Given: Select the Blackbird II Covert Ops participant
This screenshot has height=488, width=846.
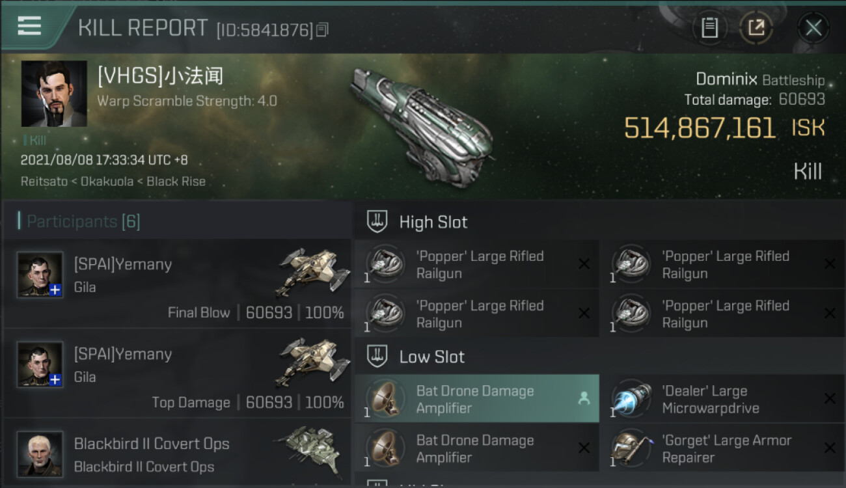Looking at the screenshot, I should click(x=178, y=454).
